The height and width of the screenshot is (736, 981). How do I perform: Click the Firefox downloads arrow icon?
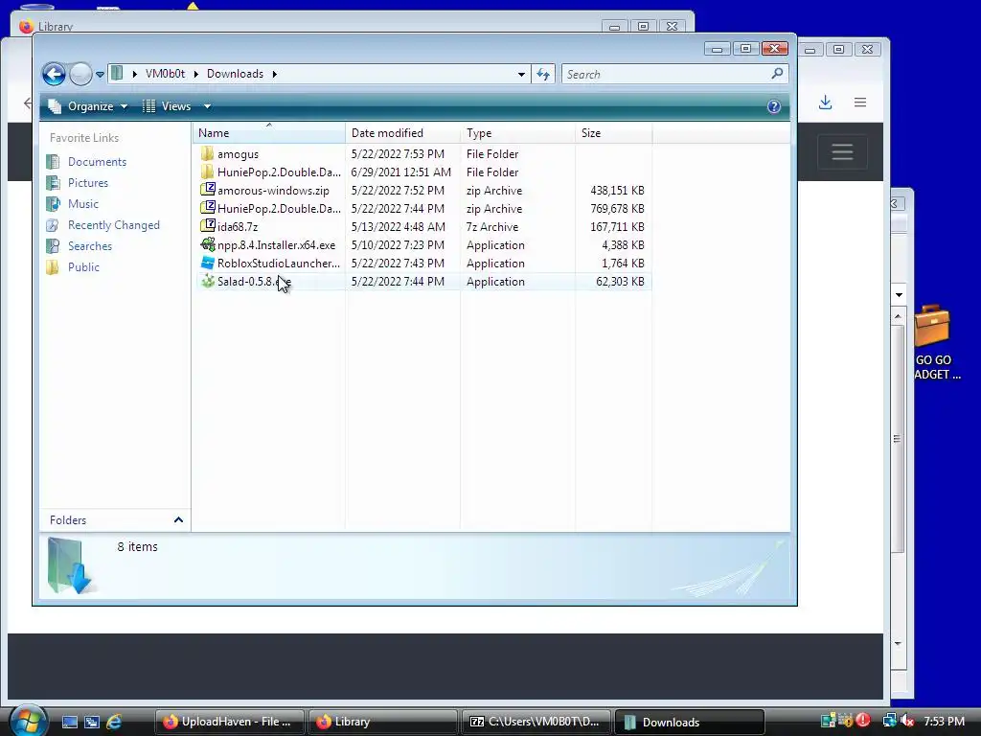point(825,102)
